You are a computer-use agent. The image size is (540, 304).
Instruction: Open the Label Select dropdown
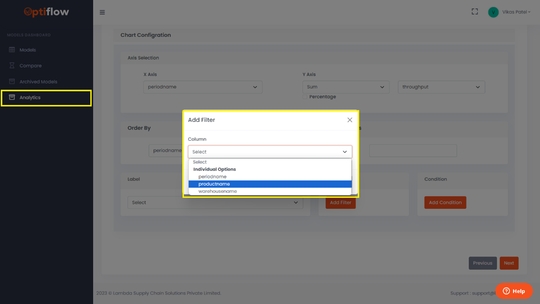pos(215,203)
